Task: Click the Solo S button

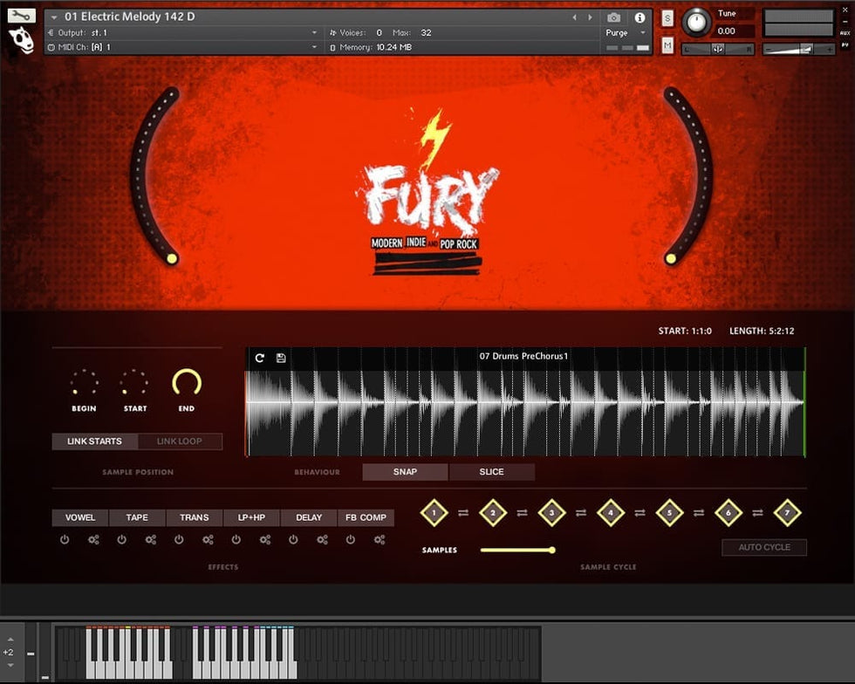Action: pos(667,18)
